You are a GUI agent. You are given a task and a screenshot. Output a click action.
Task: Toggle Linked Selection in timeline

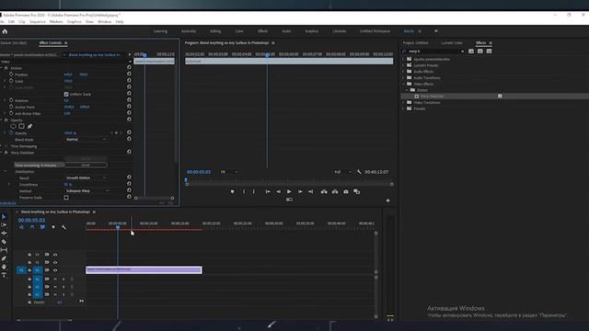pyautogui.click(x=42, y=227)
